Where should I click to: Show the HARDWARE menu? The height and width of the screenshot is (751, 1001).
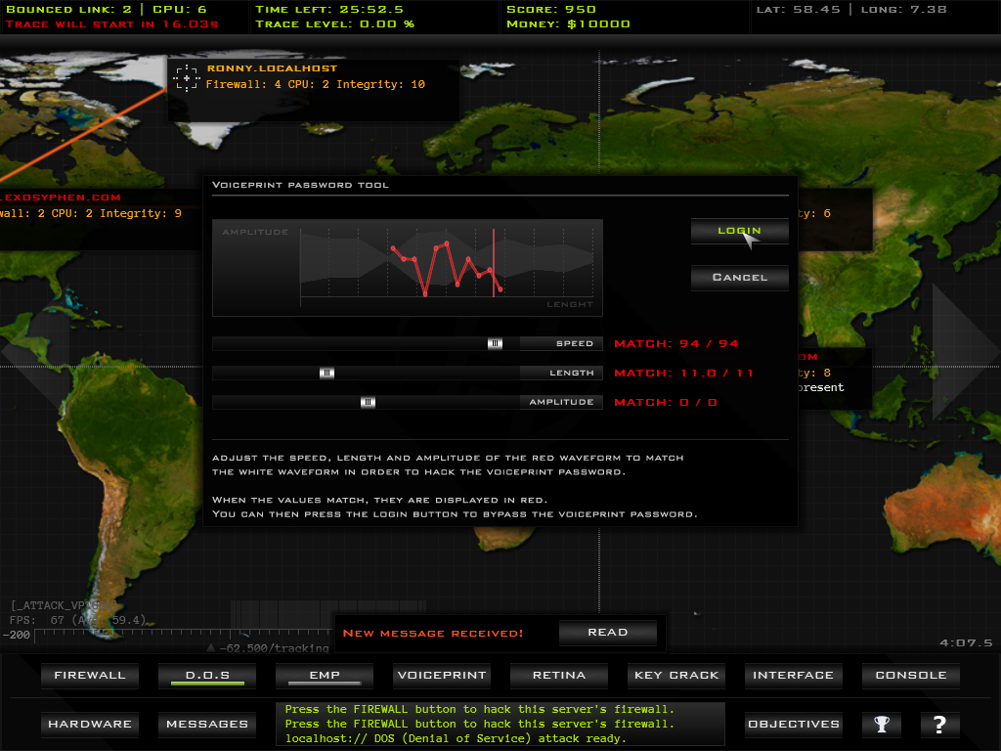(x=89, y=725)
